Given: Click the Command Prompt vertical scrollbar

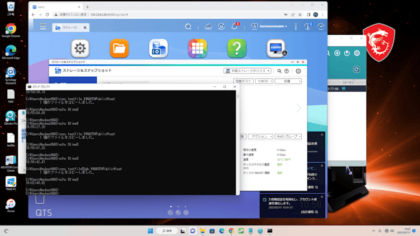Looking at the screenshot, I should click(x=237, y=142).
